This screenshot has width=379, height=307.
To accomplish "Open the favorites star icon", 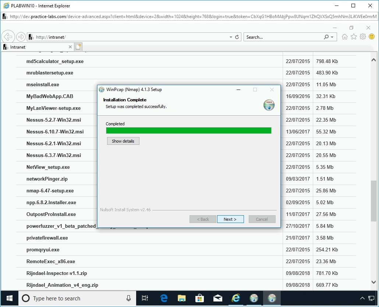I will pos(354,37).
